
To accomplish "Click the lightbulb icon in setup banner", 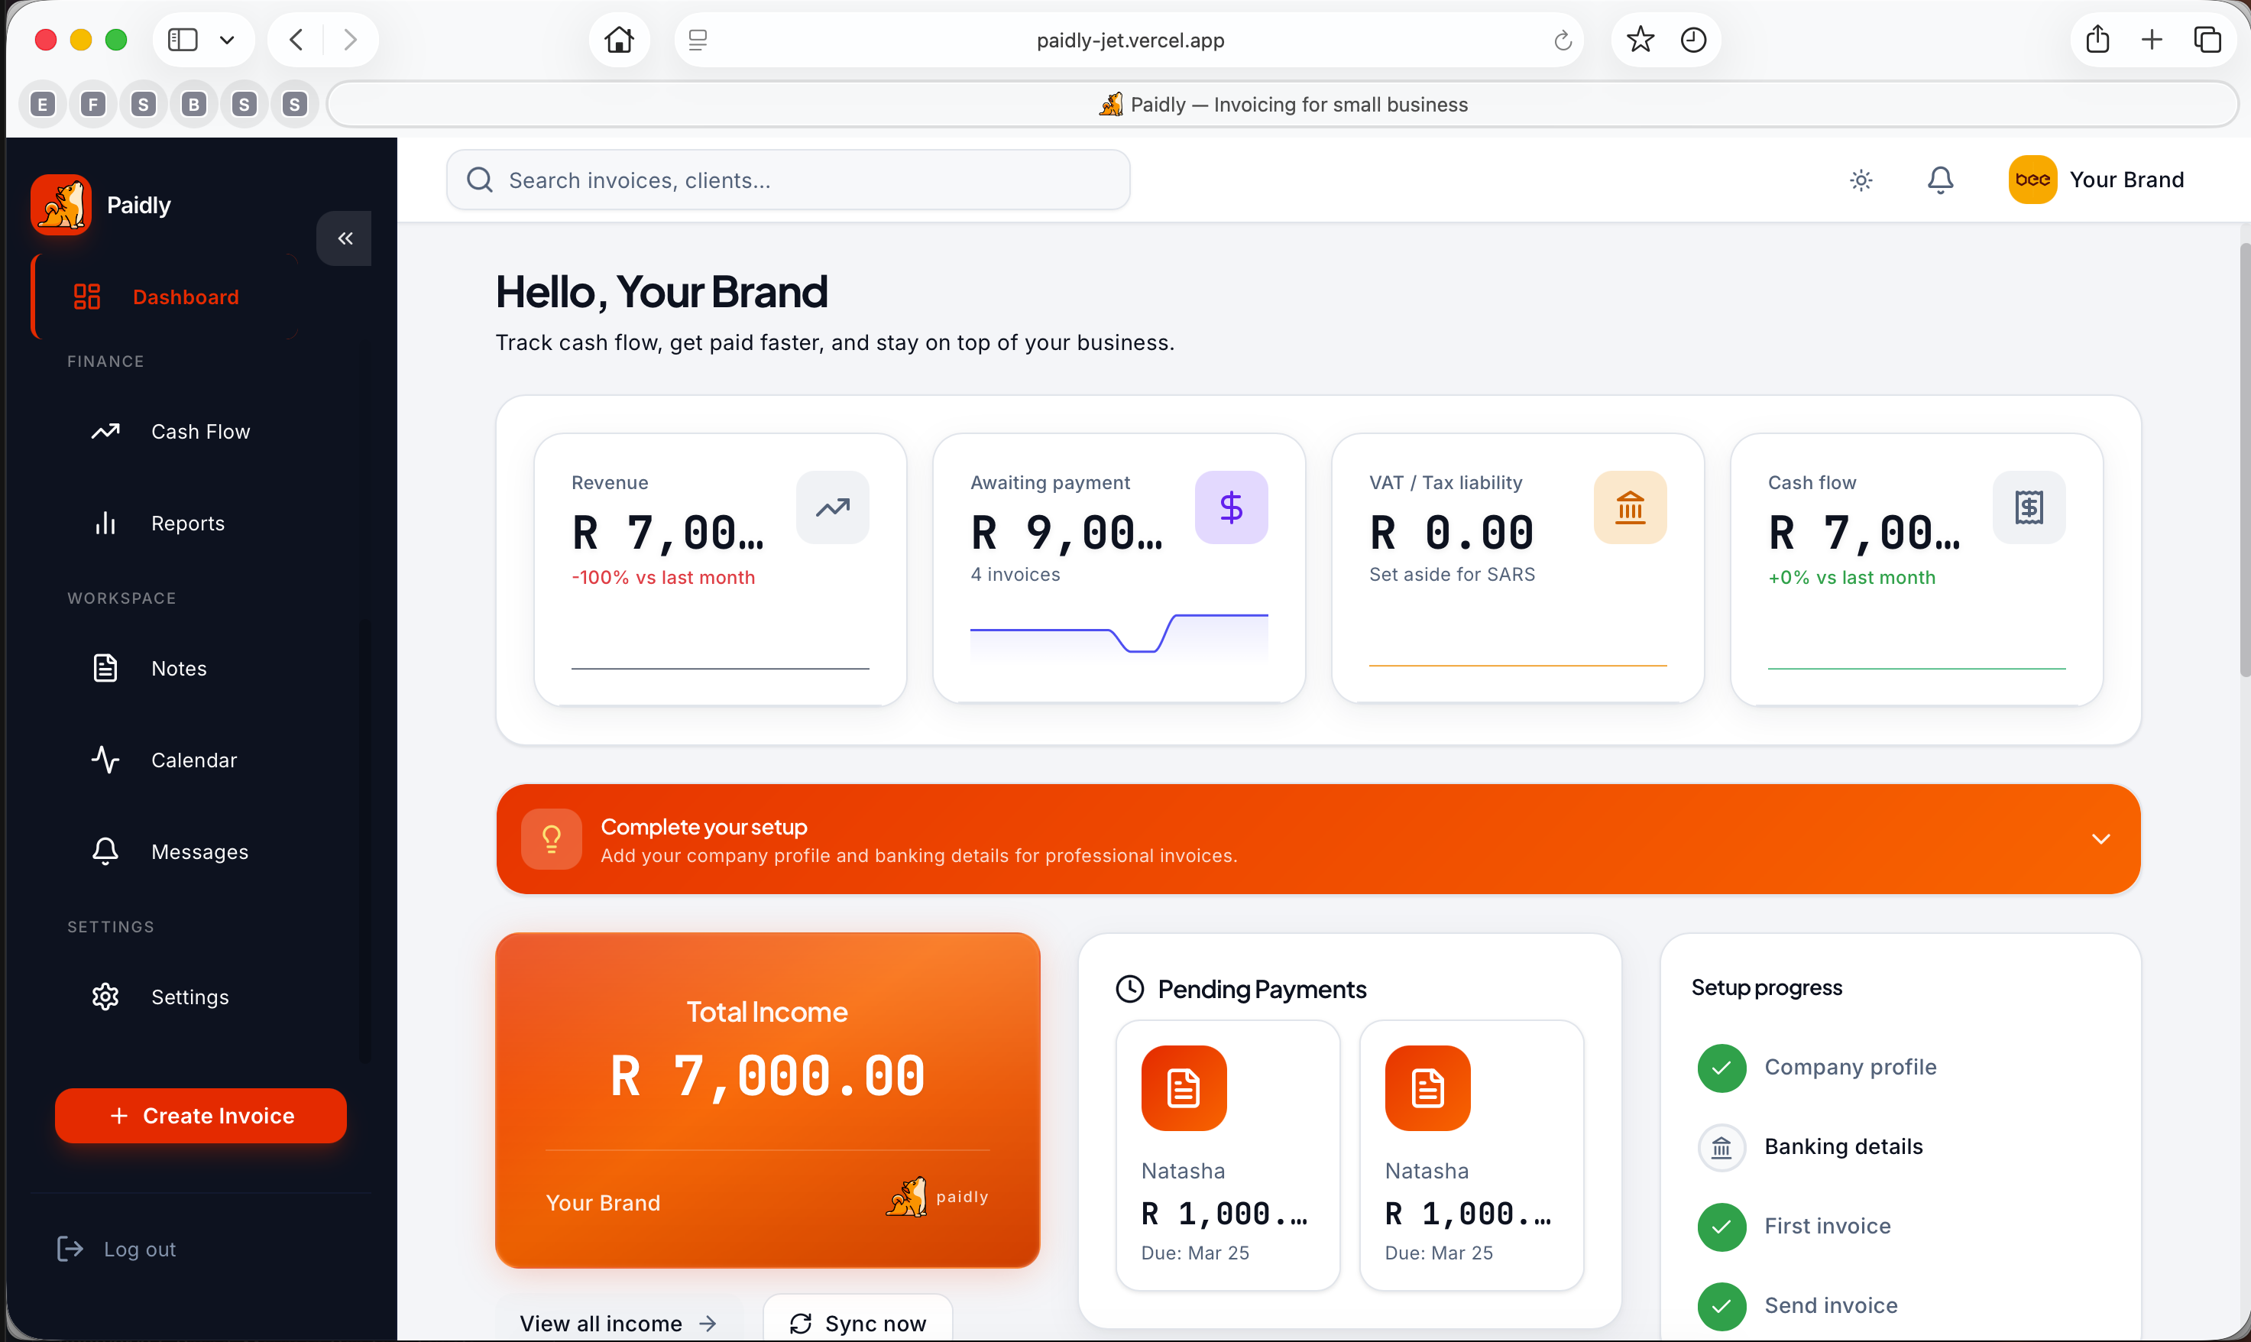I will (x=552, y=839).
